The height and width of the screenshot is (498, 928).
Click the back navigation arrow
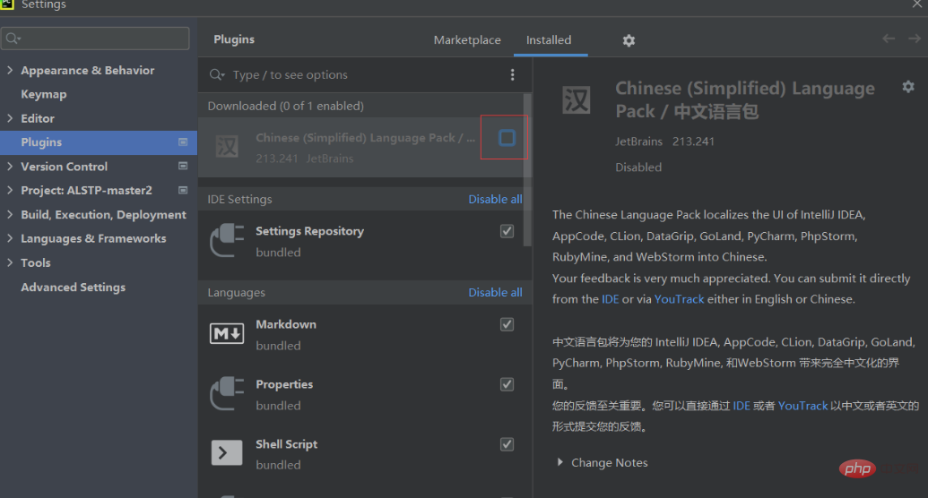[889, 39]
